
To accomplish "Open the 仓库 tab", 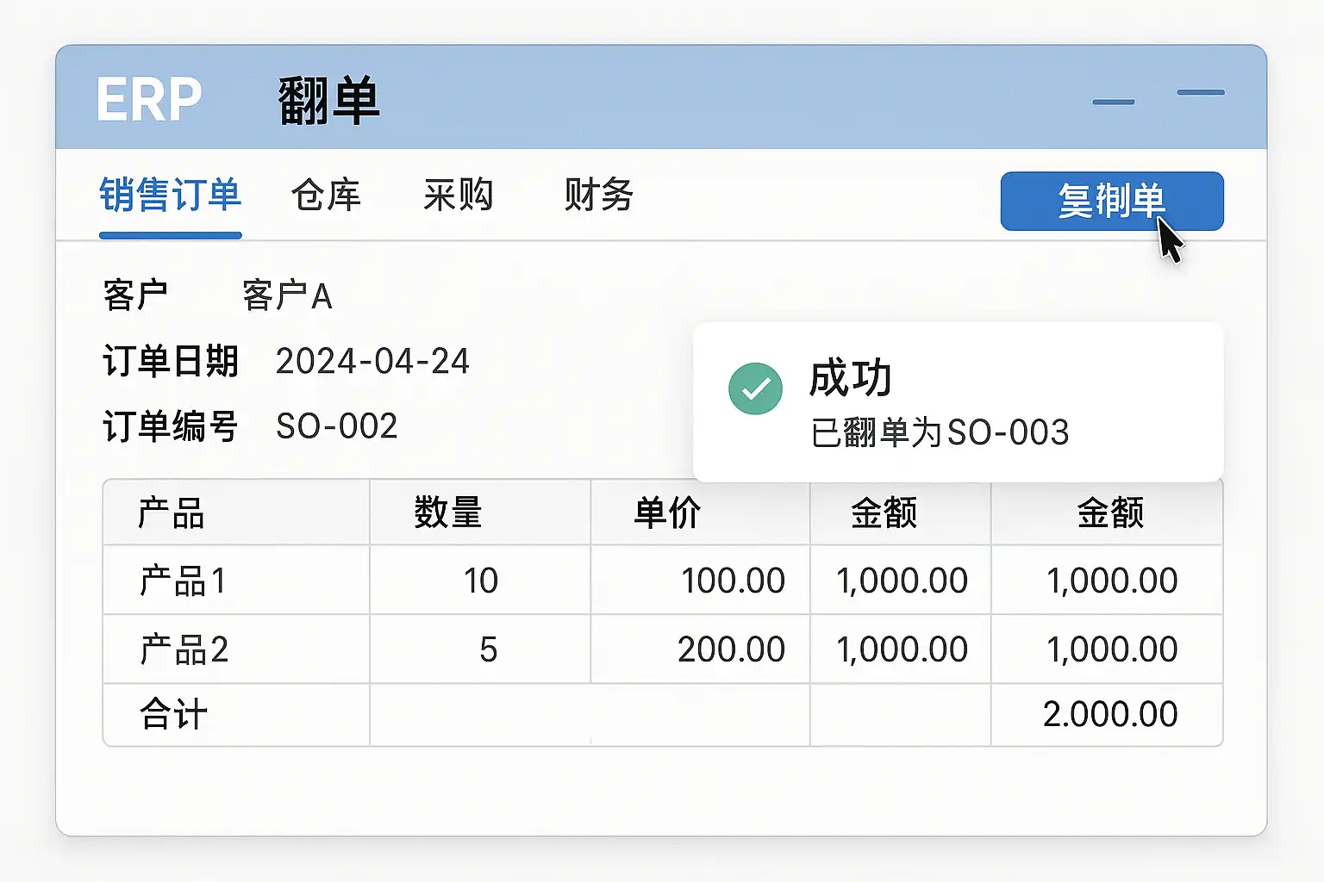I will (326, 196).
